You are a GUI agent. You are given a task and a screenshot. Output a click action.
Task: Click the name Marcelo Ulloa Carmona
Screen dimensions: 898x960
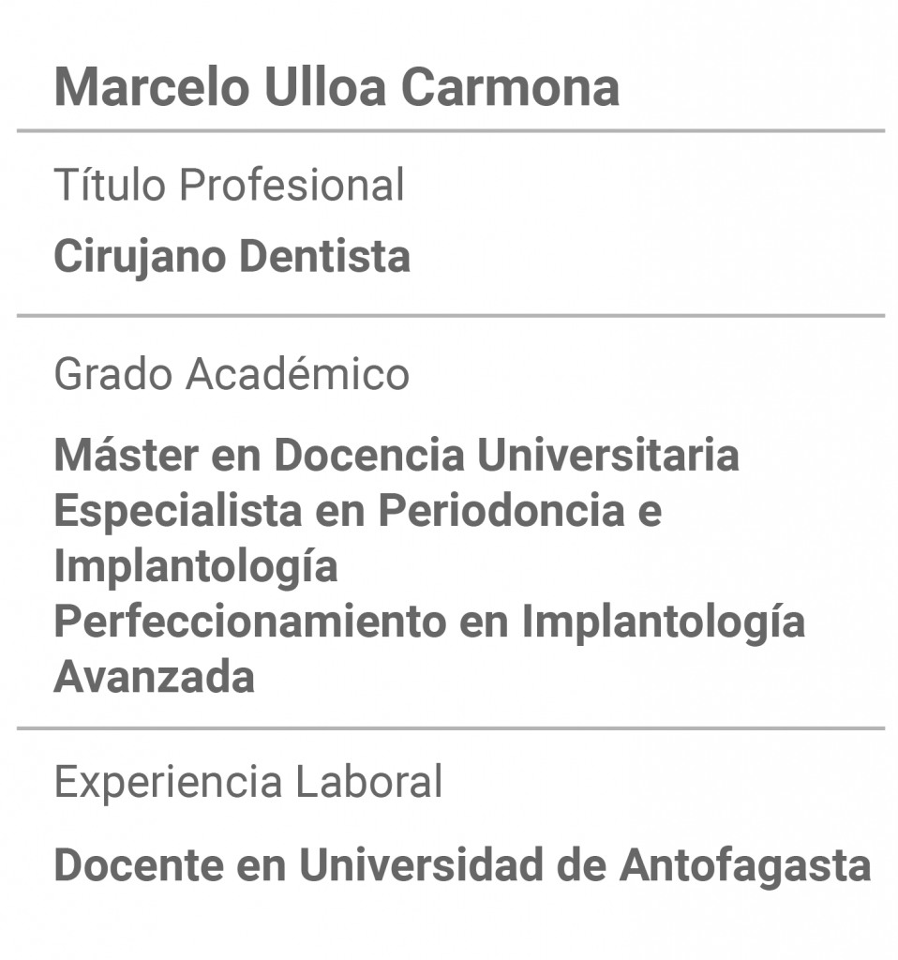337,87
